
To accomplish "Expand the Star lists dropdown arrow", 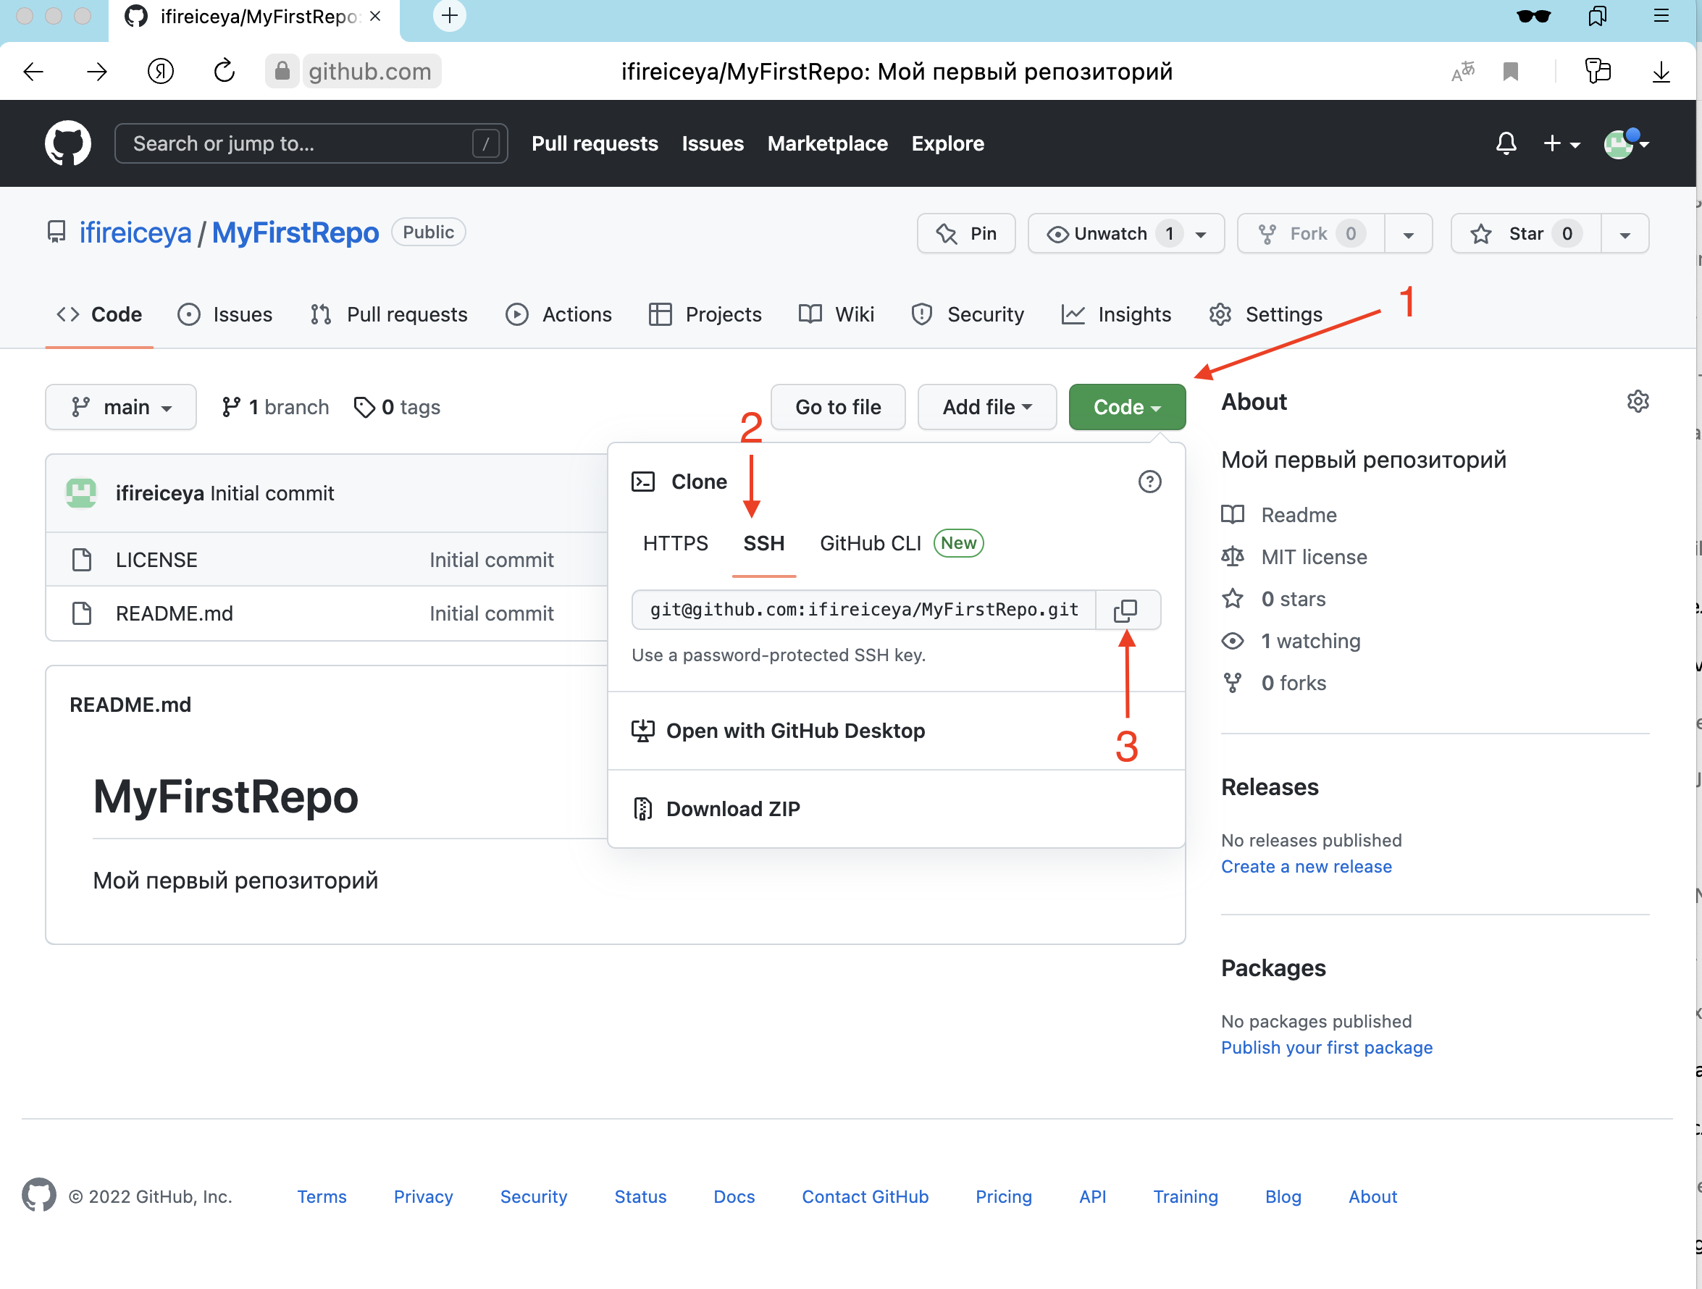I will coord(1625,234).
